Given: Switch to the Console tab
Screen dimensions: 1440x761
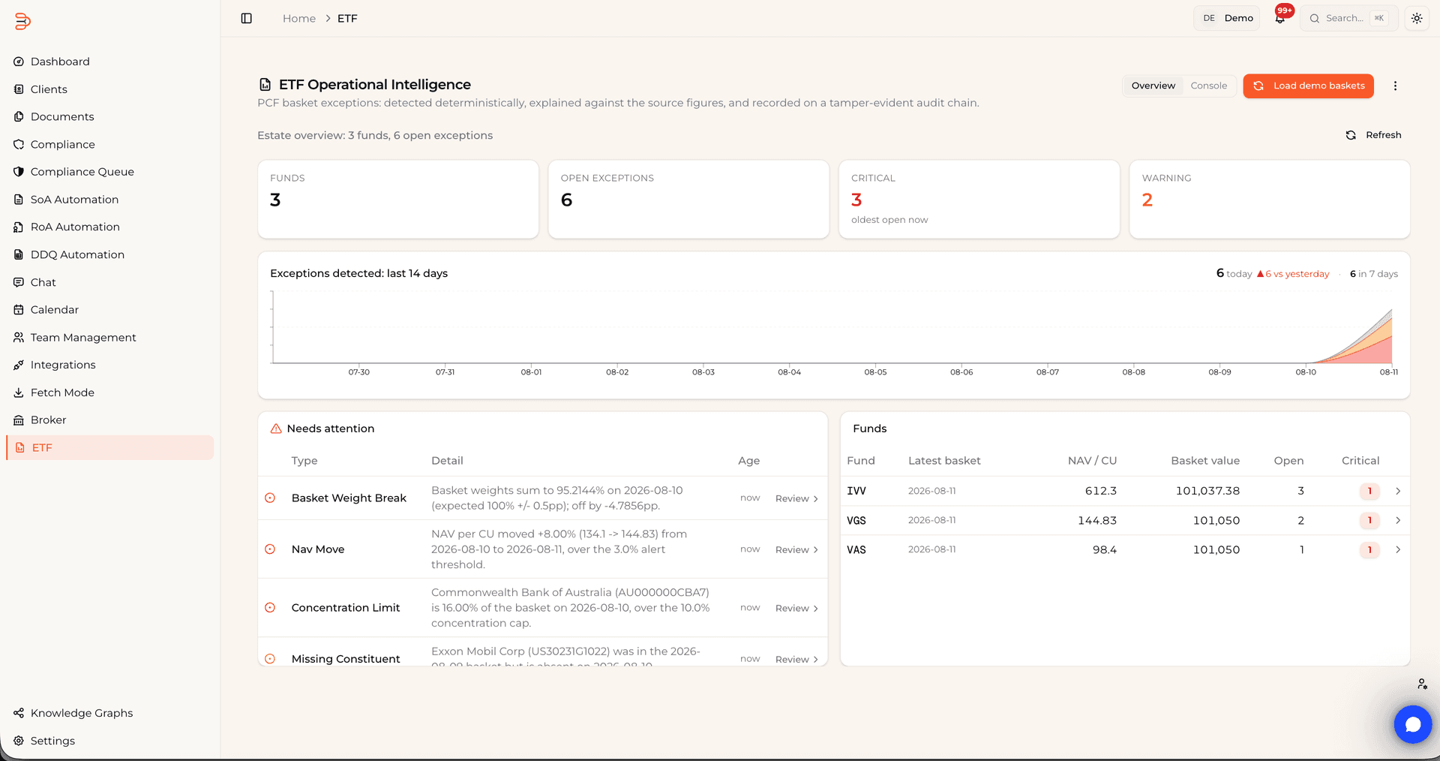Looking at the screenshot, I should point(1208,86).
